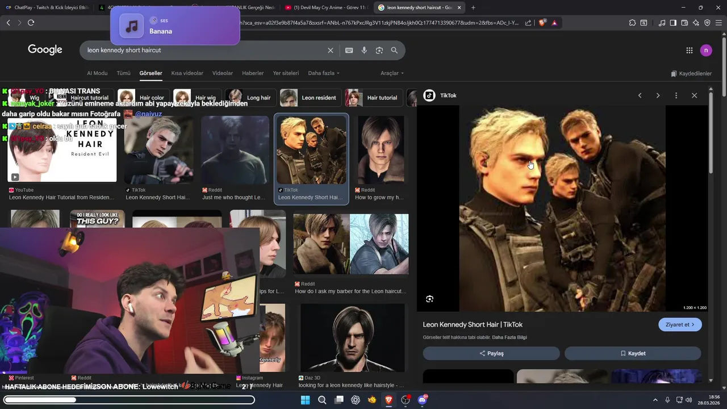This screenshot has width=727, height=409.
Task: Open Brave Shields lion icon
Action: tap(542, 23)
